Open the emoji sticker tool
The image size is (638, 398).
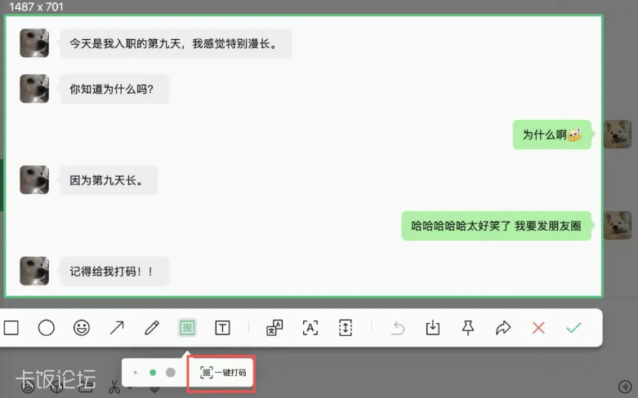82,328
